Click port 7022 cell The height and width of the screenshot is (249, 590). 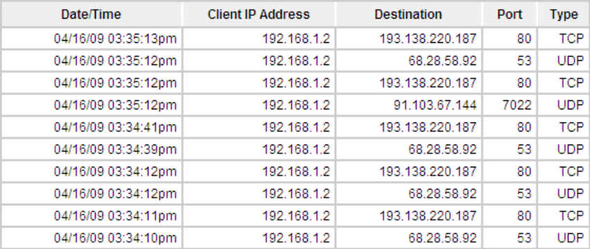[x=510, y=105]
